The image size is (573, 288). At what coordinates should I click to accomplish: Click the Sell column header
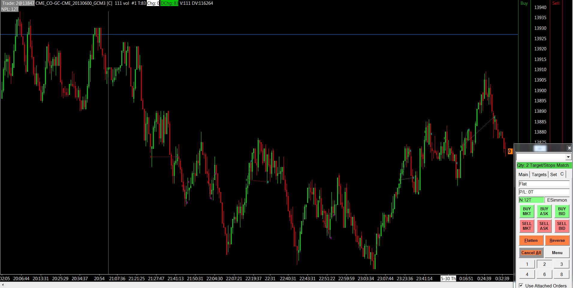556,3
